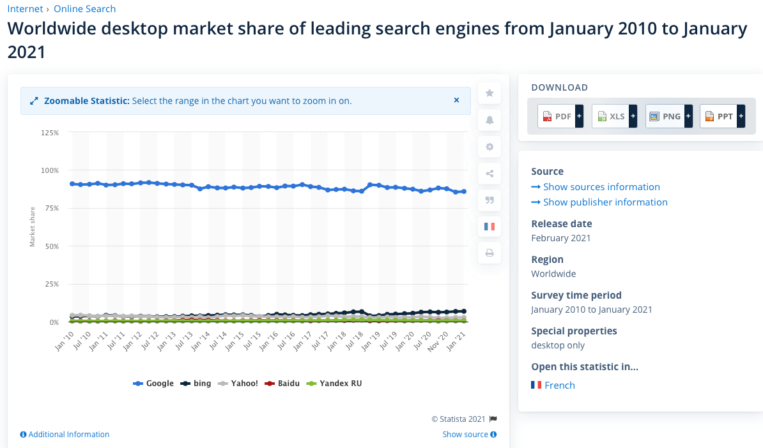The image size is (763, 448).
Task: Toggle Google series in chart legend
Action: [x=153, y=384]
